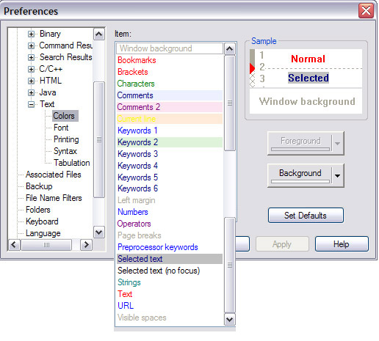Pick Keywords 6 from list
The width and height of the screenshot is (379, 341).
(x=170, y=188)
